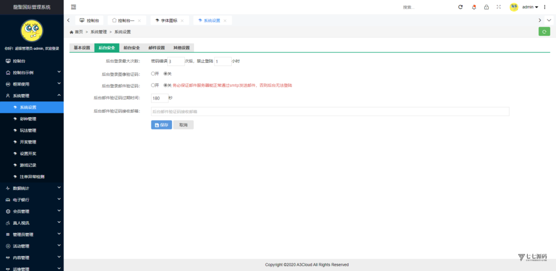Viewport: 556px width, 271px height.
Task: Click the 搜索 search box in top bar
Action: tap(426, 7)
